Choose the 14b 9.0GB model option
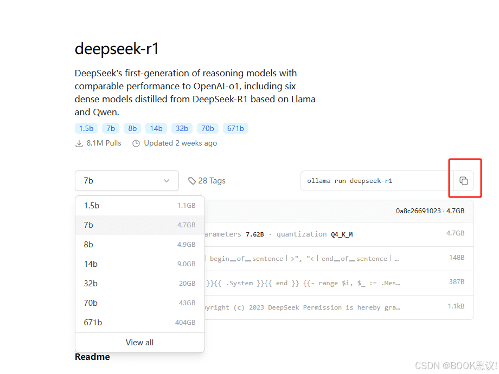Image resolution: width=499 pixels, height=374 pixels. coord(140,264)
